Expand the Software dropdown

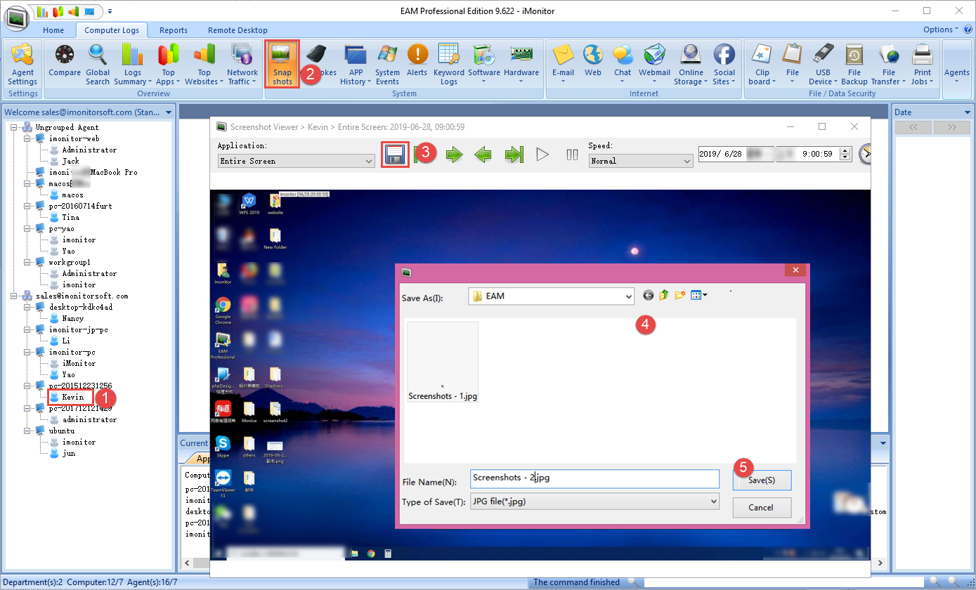[x=484, y=77]
